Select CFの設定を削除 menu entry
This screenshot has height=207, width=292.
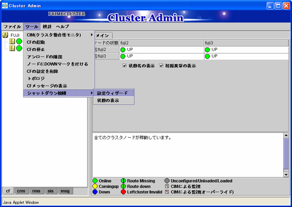(x=59, y=72)
